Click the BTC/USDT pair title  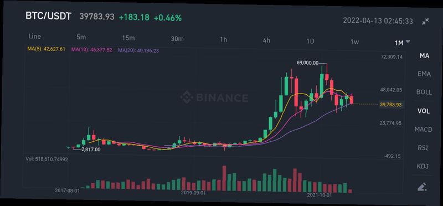coord(48,16)
